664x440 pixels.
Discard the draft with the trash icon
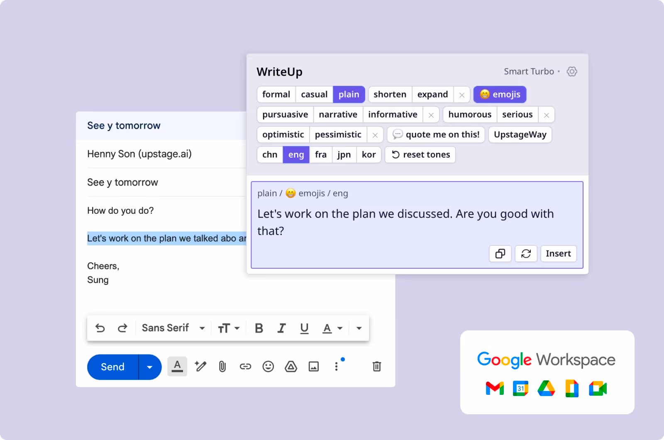coord(376,367)
